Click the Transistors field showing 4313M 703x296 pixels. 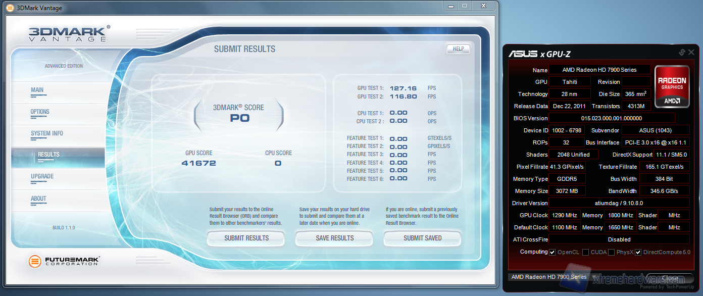(636, 106)
